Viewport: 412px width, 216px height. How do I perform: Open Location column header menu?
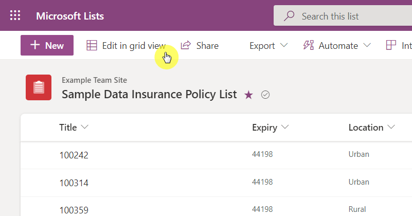371,128
